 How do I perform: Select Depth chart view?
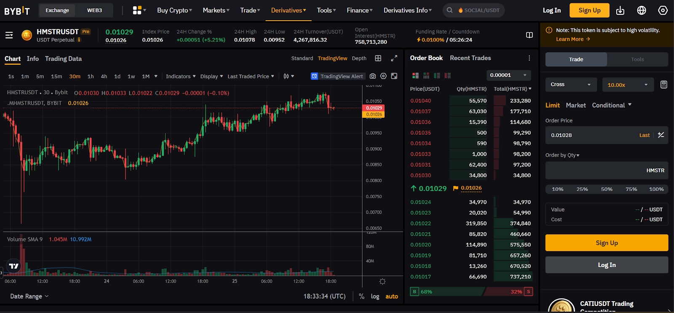[x=359, y=58]
